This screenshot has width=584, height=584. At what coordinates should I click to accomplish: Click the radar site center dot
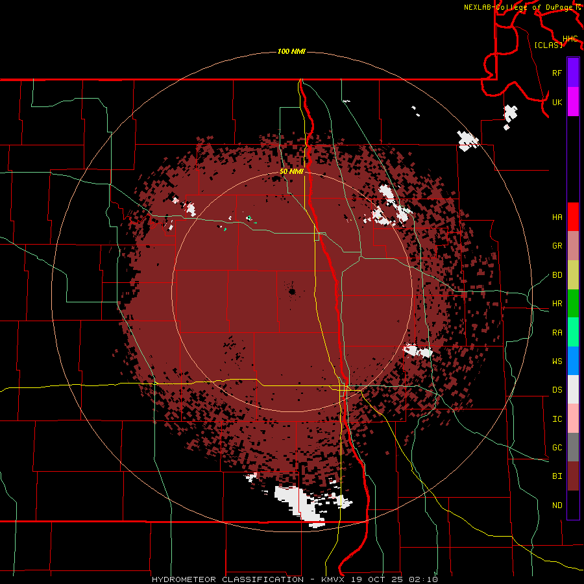tap(292, 291)
